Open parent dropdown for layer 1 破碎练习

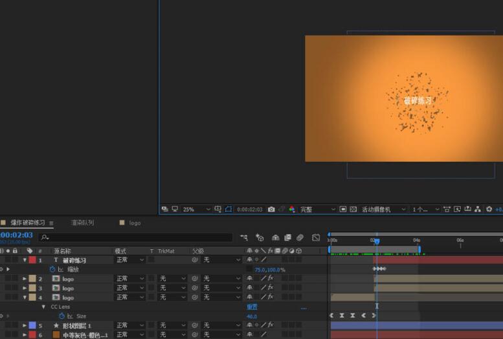[221, 260]
